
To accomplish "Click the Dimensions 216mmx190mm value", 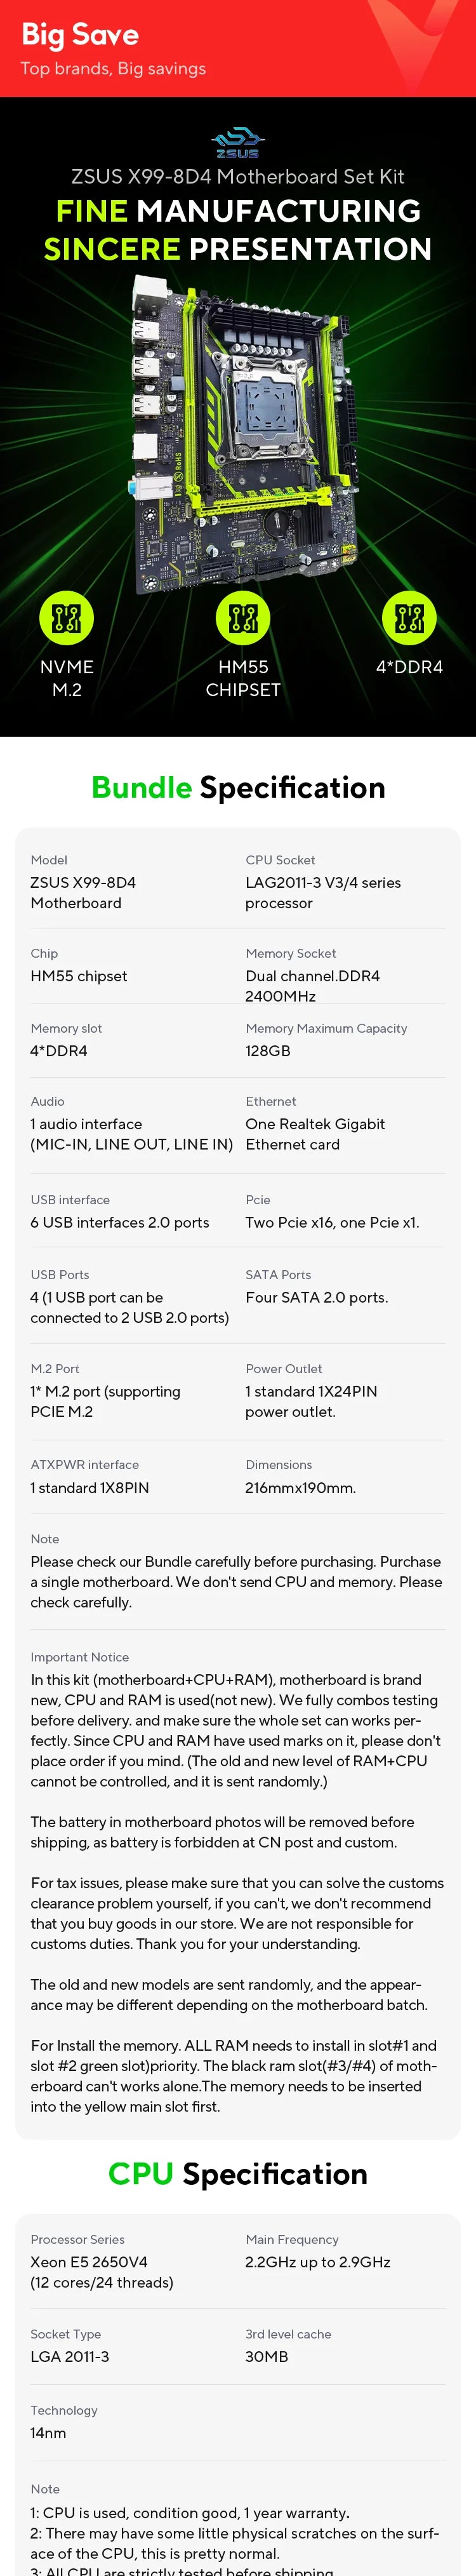I will [300, 1488].
